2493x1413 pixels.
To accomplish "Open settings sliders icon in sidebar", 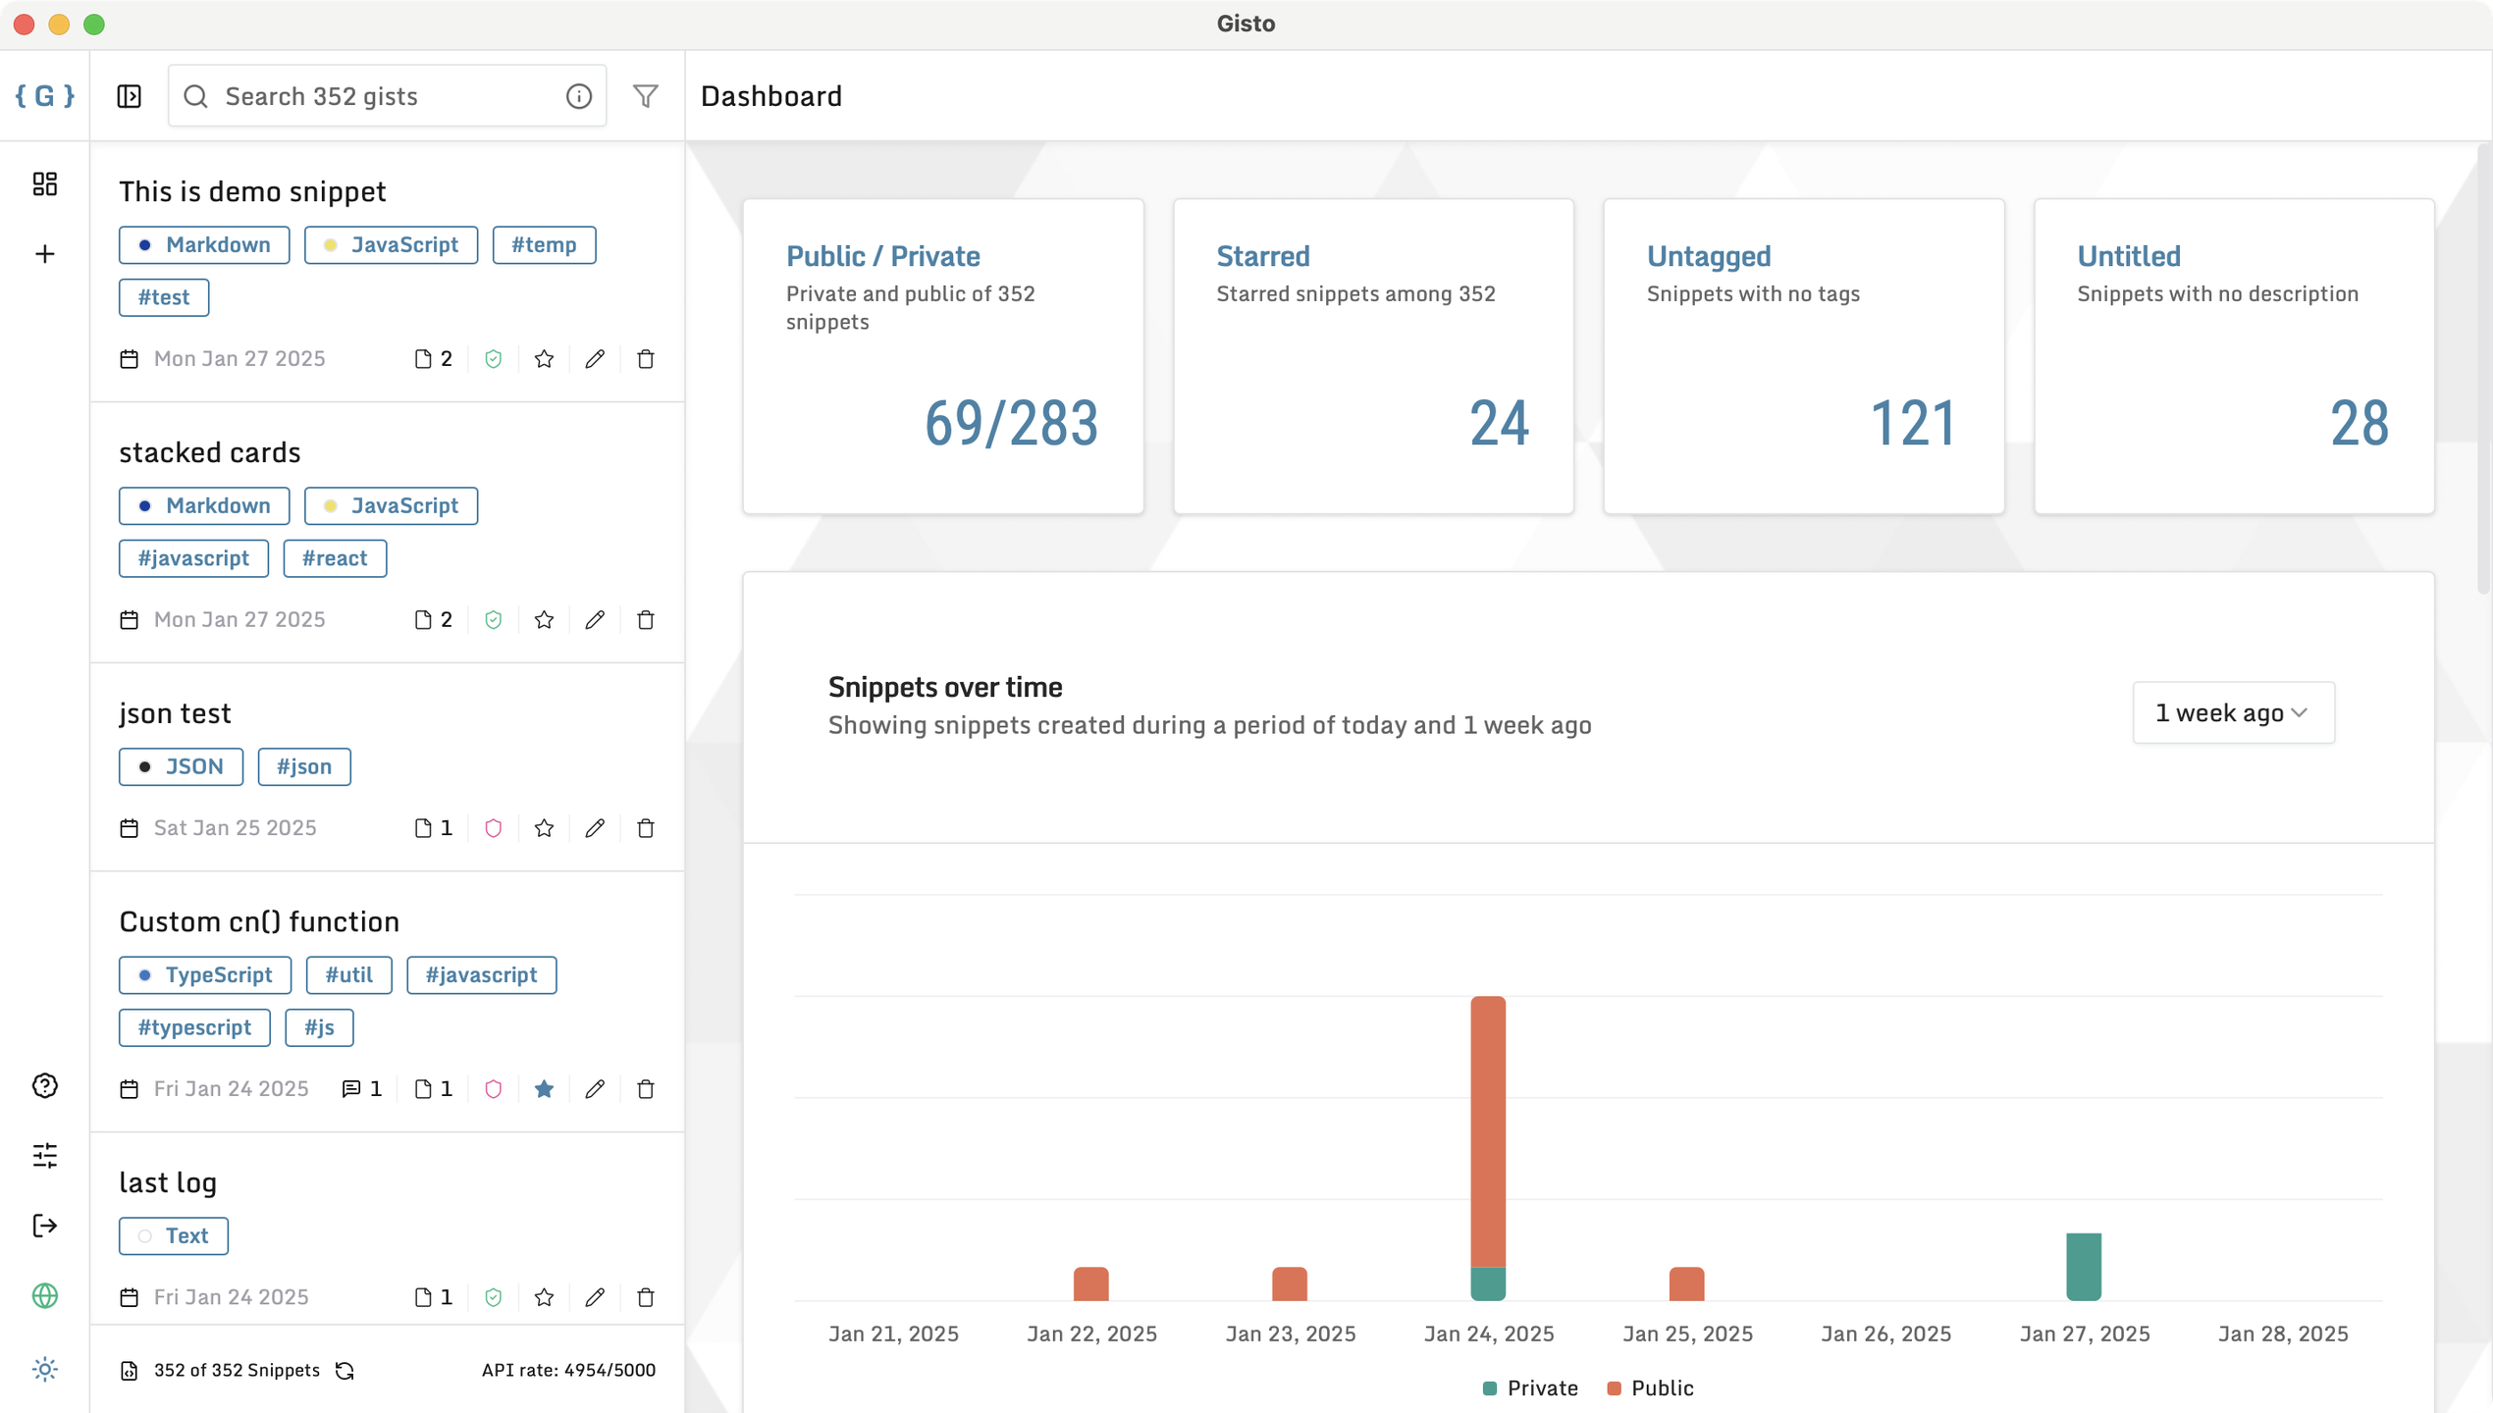I will 45,1155.
